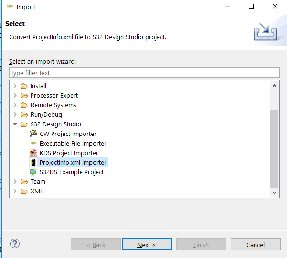
Task: Expand the Run/Debug folder node
Action: coord(15,115)
